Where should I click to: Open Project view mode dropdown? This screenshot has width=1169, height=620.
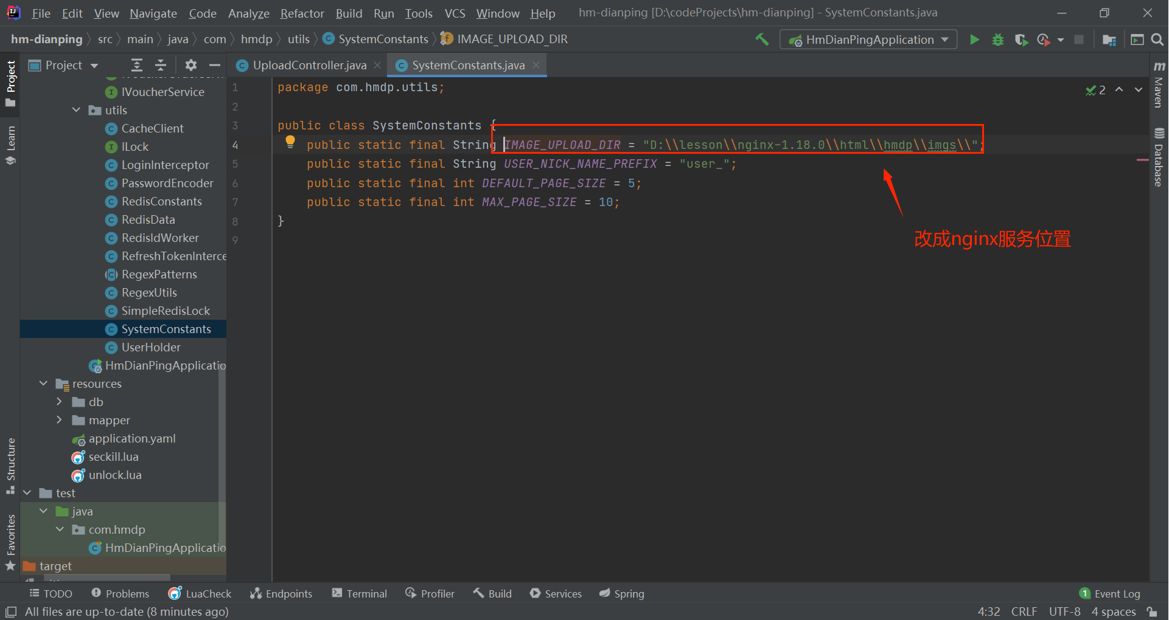pos(94,65)
